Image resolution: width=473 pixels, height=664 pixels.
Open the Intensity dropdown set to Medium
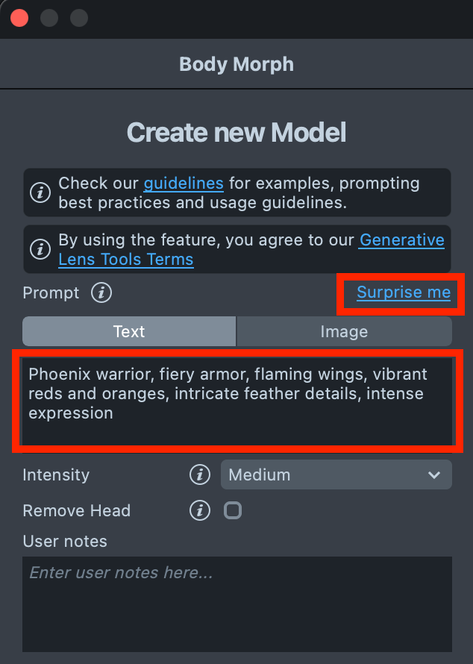coord(336,474)
